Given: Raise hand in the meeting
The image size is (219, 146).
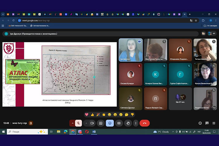Looking at the screenshot, I should click(128, 123).
